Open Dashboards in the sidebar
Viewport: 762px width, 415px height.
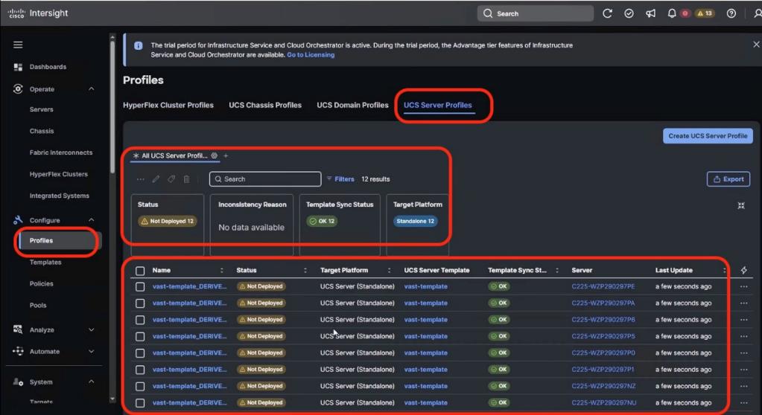tap(48, 67)
